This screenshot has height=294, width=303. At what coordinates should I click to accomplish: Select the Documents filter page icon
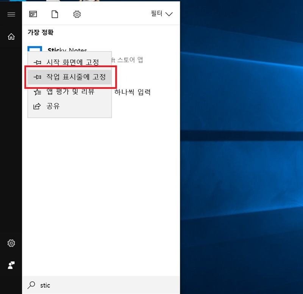click(x=55, y=14)
